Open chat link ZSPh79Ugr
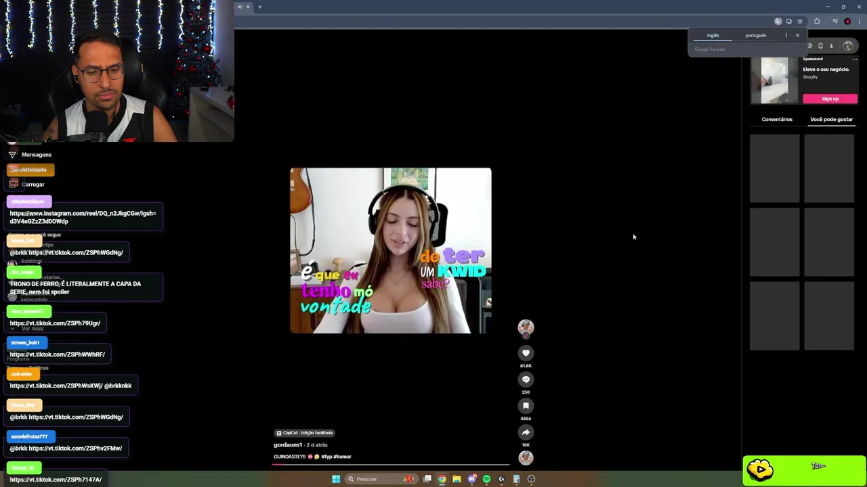Image resolution: width=867 pixels, height=487 pixels. point(55,323)
